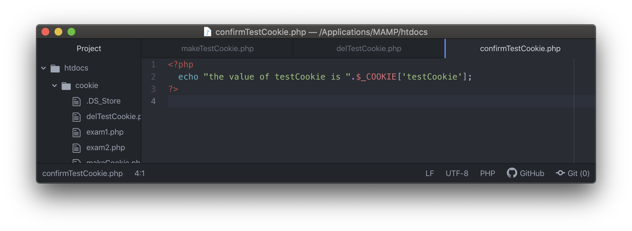Click the htdocs folder icon
Screen dimensions: 632x231
coord(55,68)
